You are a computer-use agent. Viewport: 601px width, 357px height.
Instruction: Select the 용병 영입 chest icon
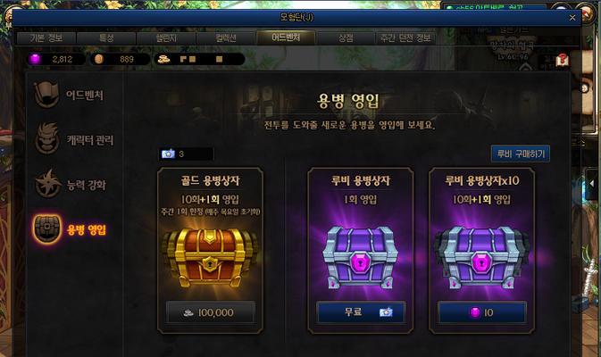pos(47,228)
